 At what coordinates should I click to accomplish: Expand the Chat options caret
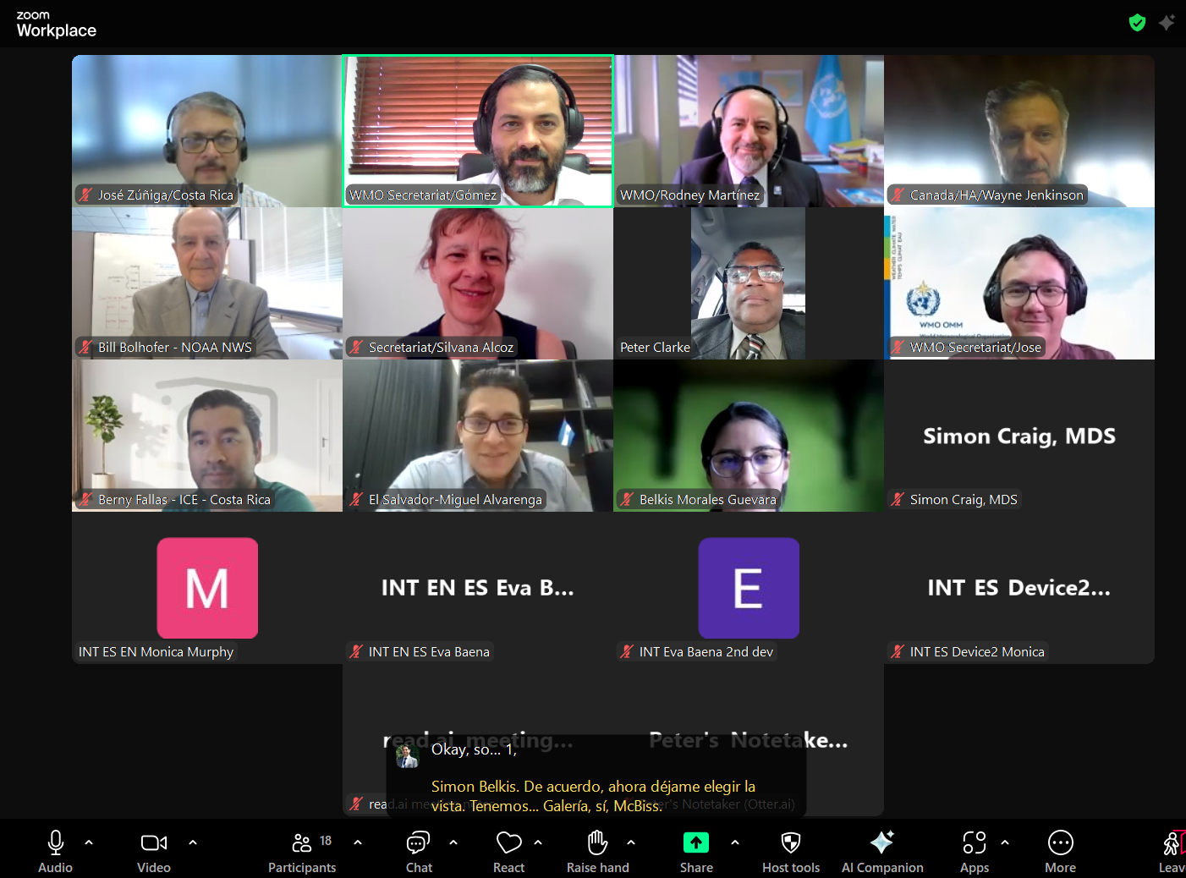pyautogui.click(x=453, y=842)
